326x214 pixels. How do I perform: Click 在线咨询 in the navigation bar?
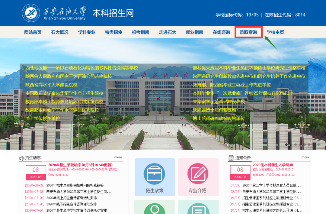(x=222, y=32)
